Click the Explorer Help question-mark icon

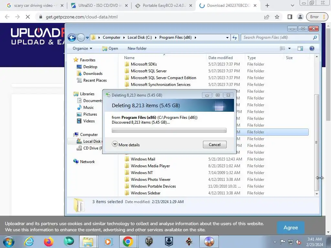pos(312,48)
